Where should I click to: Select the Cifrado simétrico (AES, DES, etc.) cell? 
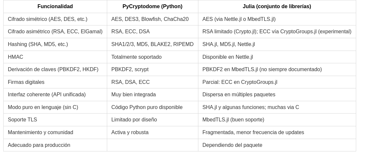pos(55,19)
